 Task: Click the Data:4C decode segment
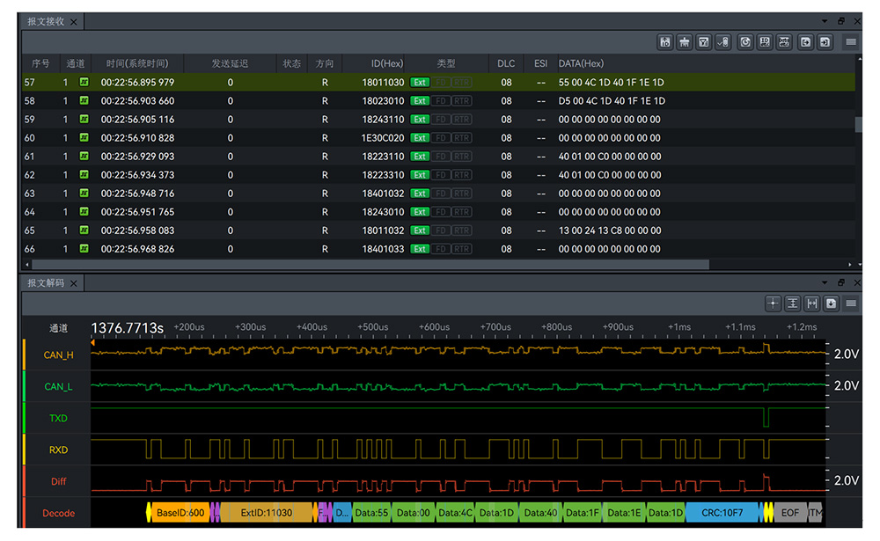coord(455,512)
